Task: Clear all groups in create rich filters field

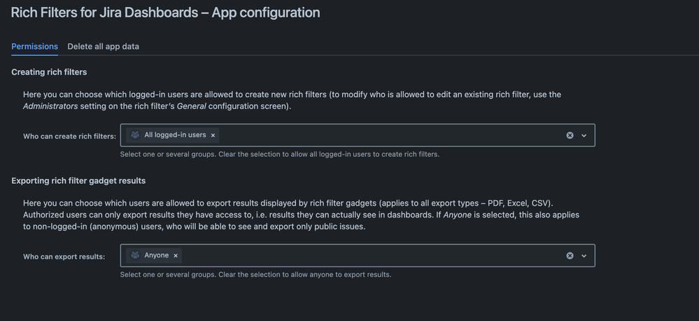Action: 570,135
